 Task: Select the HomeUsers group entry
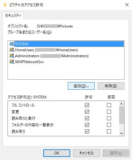(47, 50)
